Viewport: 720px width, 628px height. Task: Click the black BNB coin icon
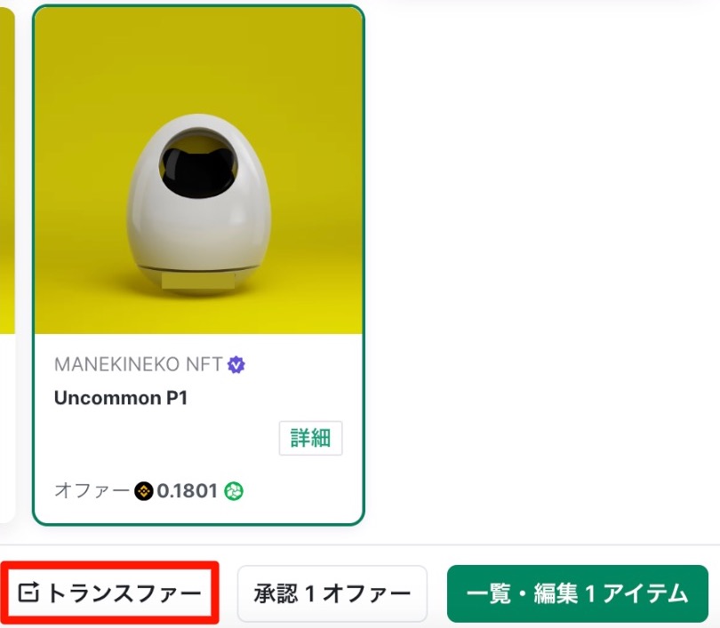coord(144,491)
